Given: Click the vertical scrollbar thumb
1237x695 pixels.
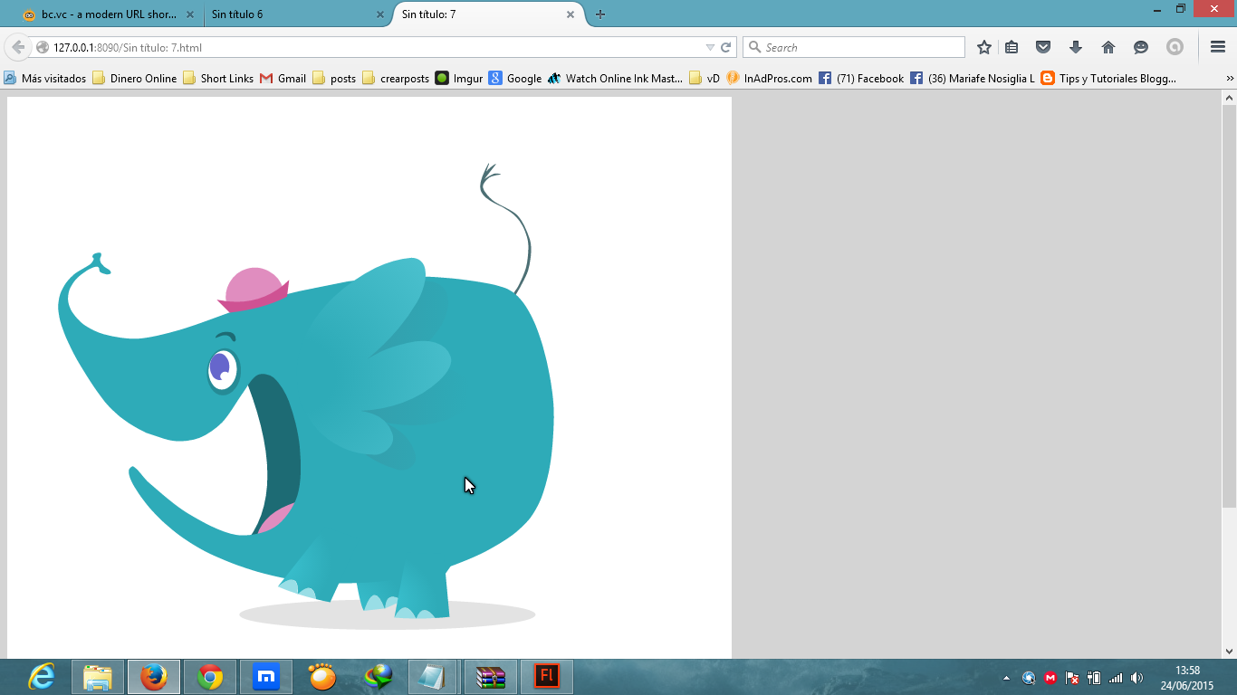Looking at the screenshot, I should click(x=1229, y=305).
